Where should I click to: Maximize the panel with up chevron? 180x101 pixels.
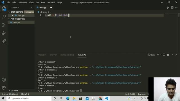pos(172,55)
